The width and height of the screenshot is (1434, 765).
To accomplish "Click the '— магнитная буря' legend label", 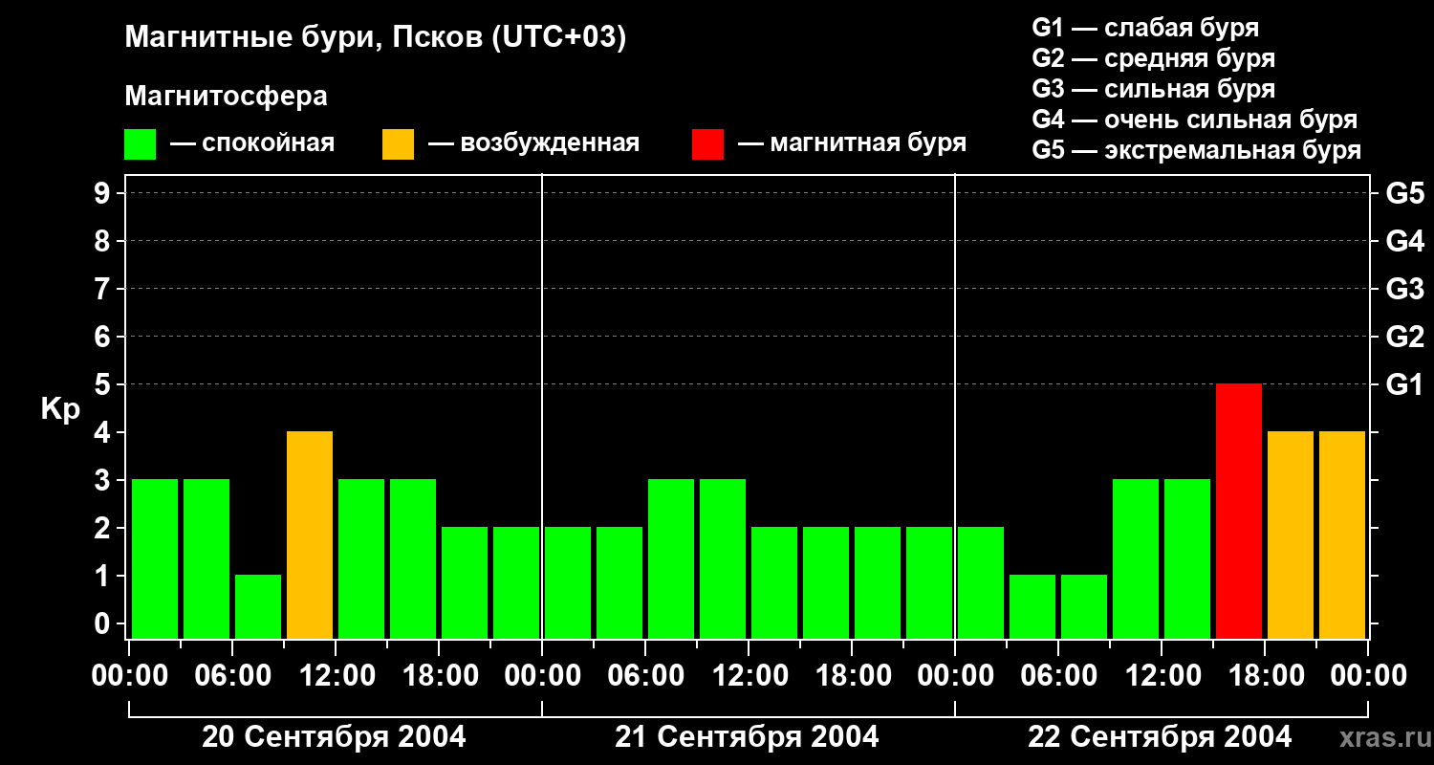I will (853, 143).
